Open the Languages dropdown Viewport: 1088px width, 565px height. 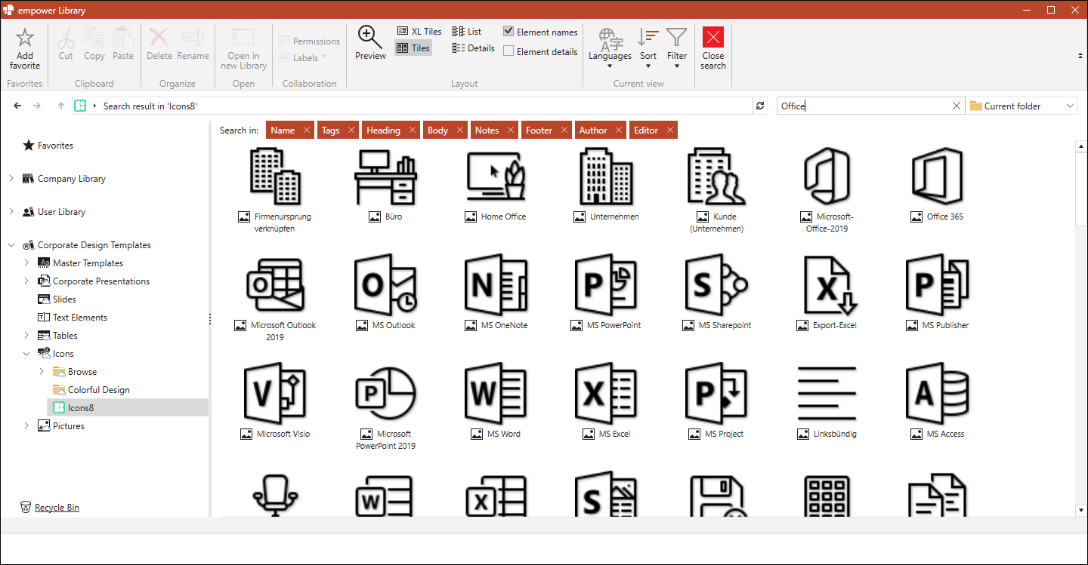610,48
